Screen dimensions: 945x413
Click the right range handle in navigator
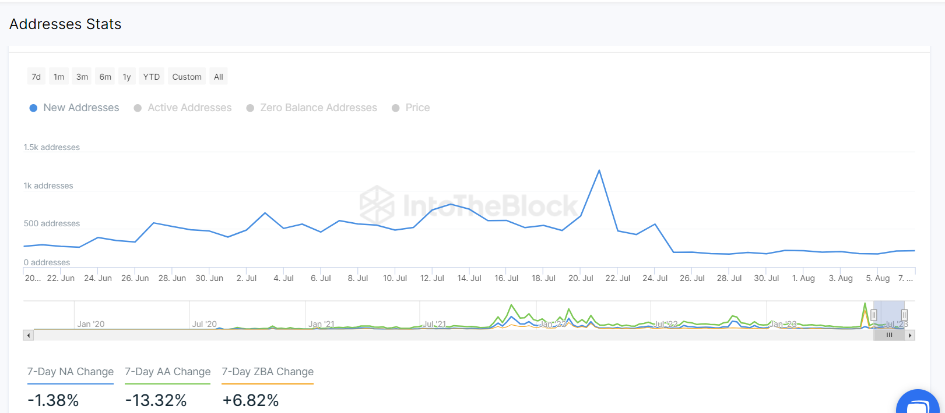click(x=904, y=315)
